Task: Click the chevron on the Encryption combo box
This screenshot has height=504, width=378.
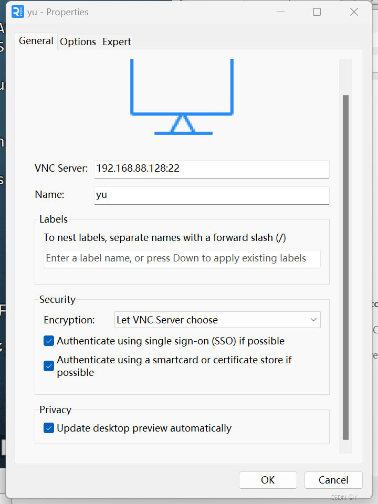Action: point(313,320)
